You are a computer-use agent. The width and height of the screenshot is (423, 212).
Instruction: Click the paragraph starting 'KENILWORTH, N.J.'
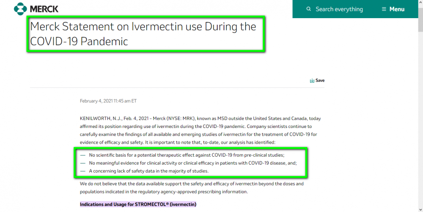200,130
